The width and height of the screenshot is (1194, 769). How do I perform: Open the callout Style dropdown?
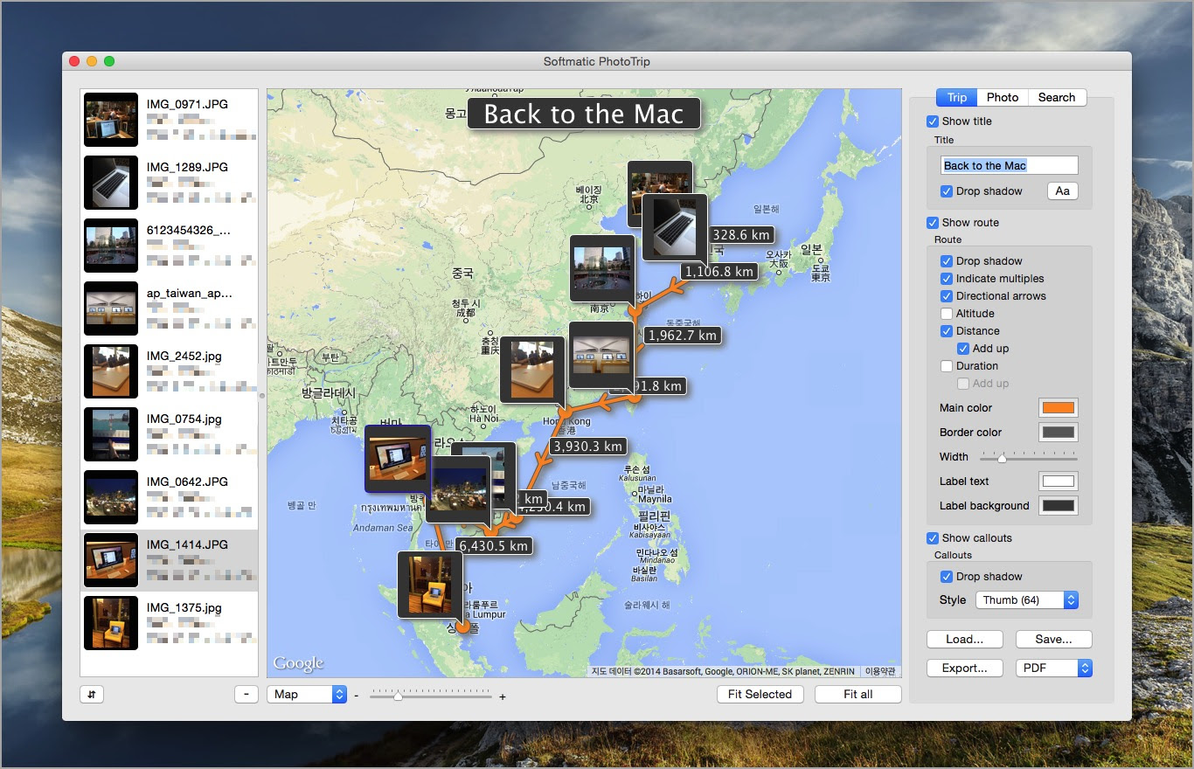click(1027, 600)
